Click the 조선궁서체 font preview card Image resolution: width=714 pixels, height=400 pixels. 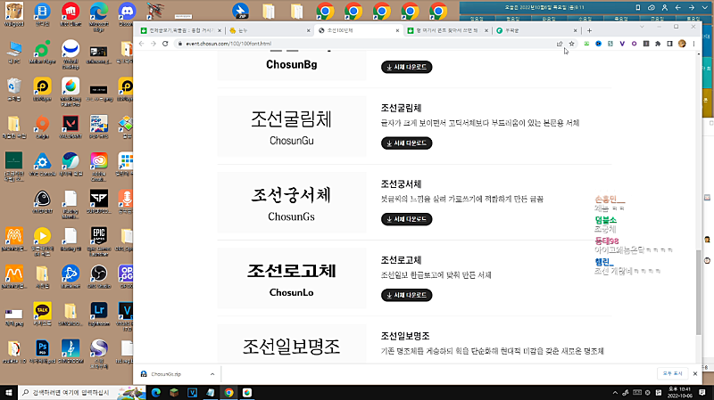(292, 203)
